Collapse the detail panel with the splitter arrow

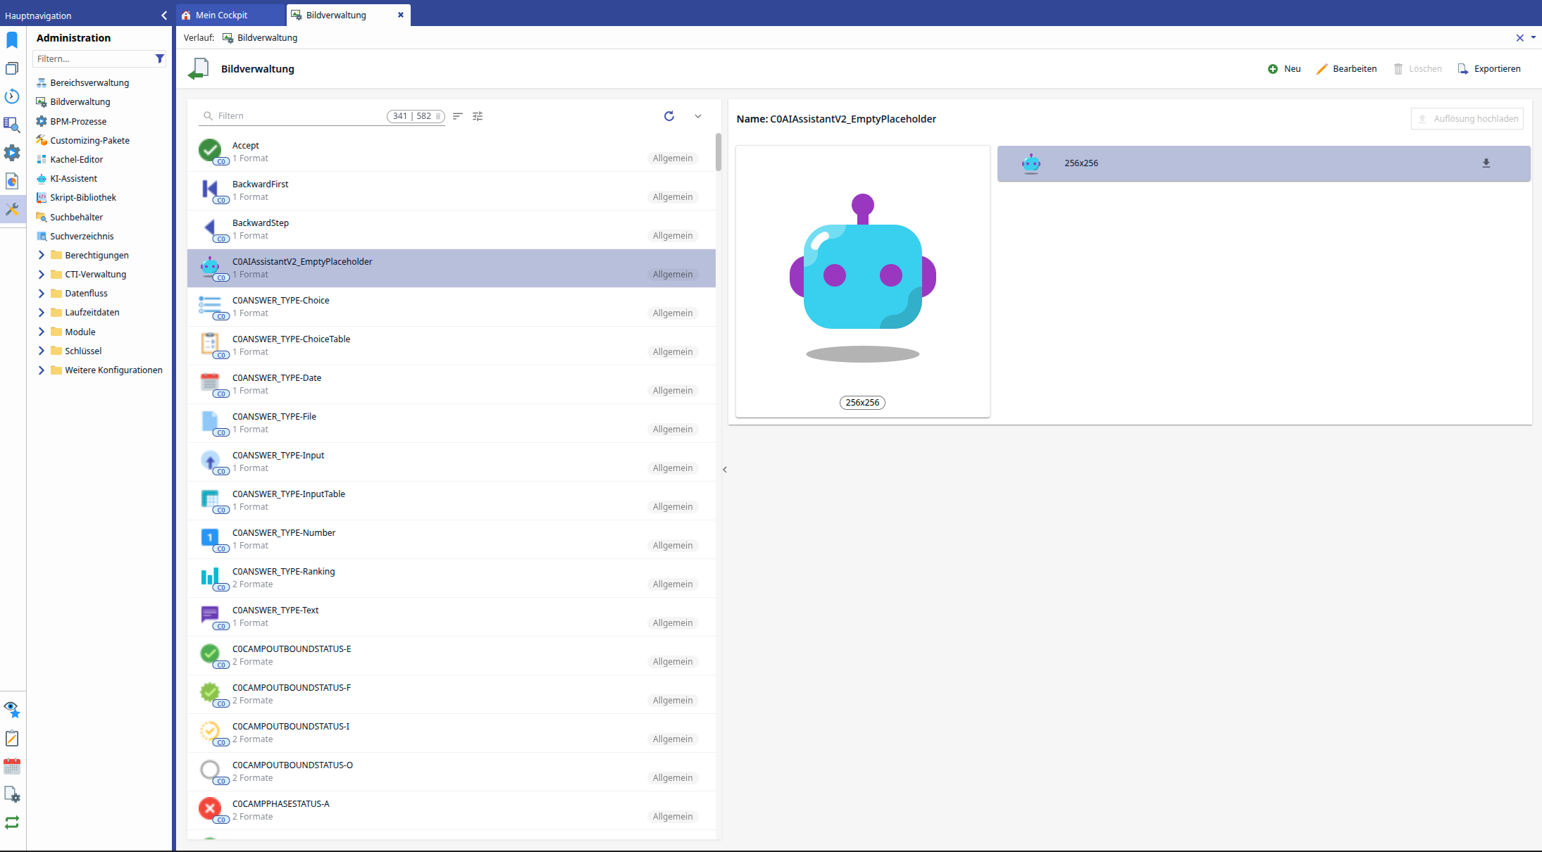725,470
